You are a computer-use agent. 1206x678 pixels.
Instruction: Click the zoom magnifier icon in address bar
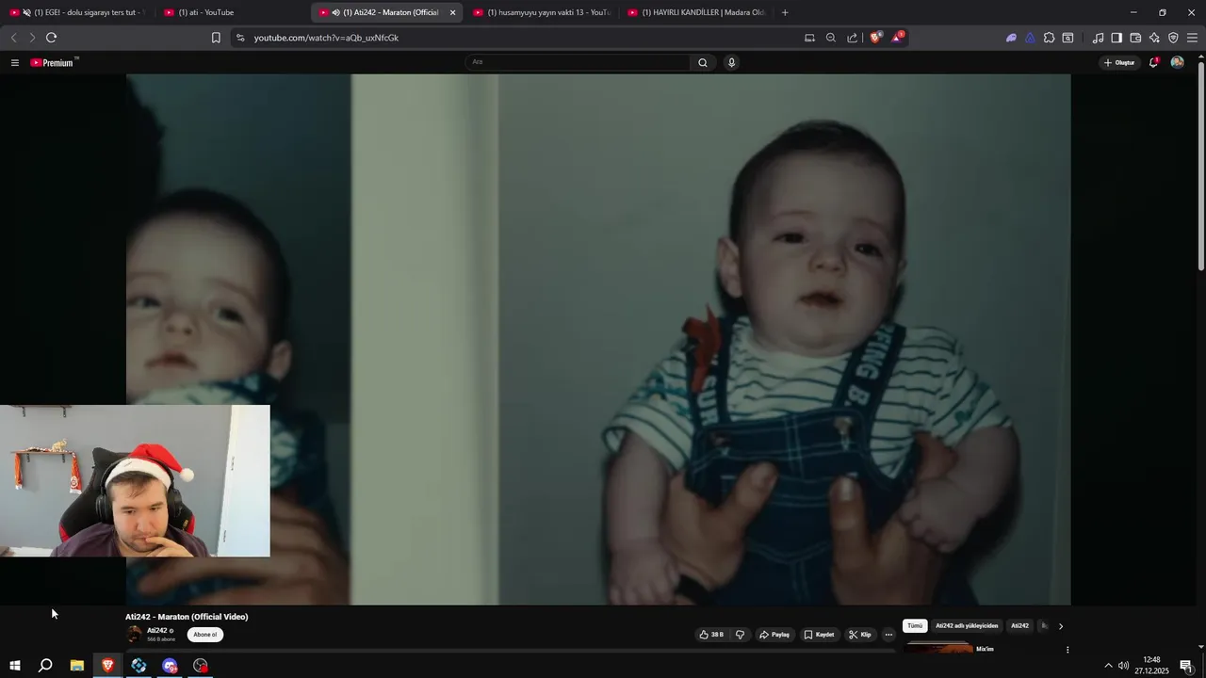(x=831, y=38)
